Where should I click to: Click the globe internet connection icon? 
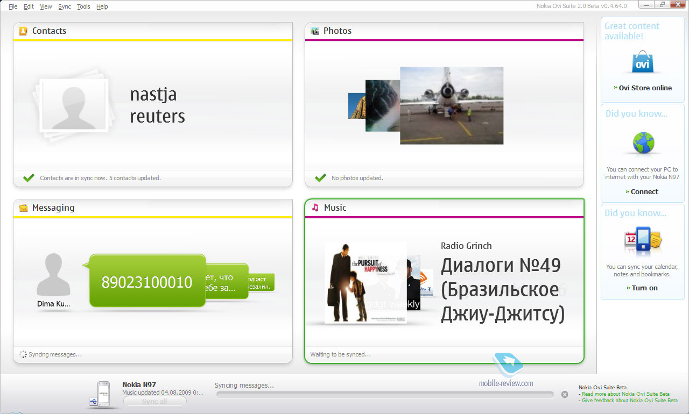pyautogui.click(x=644, y=142)
